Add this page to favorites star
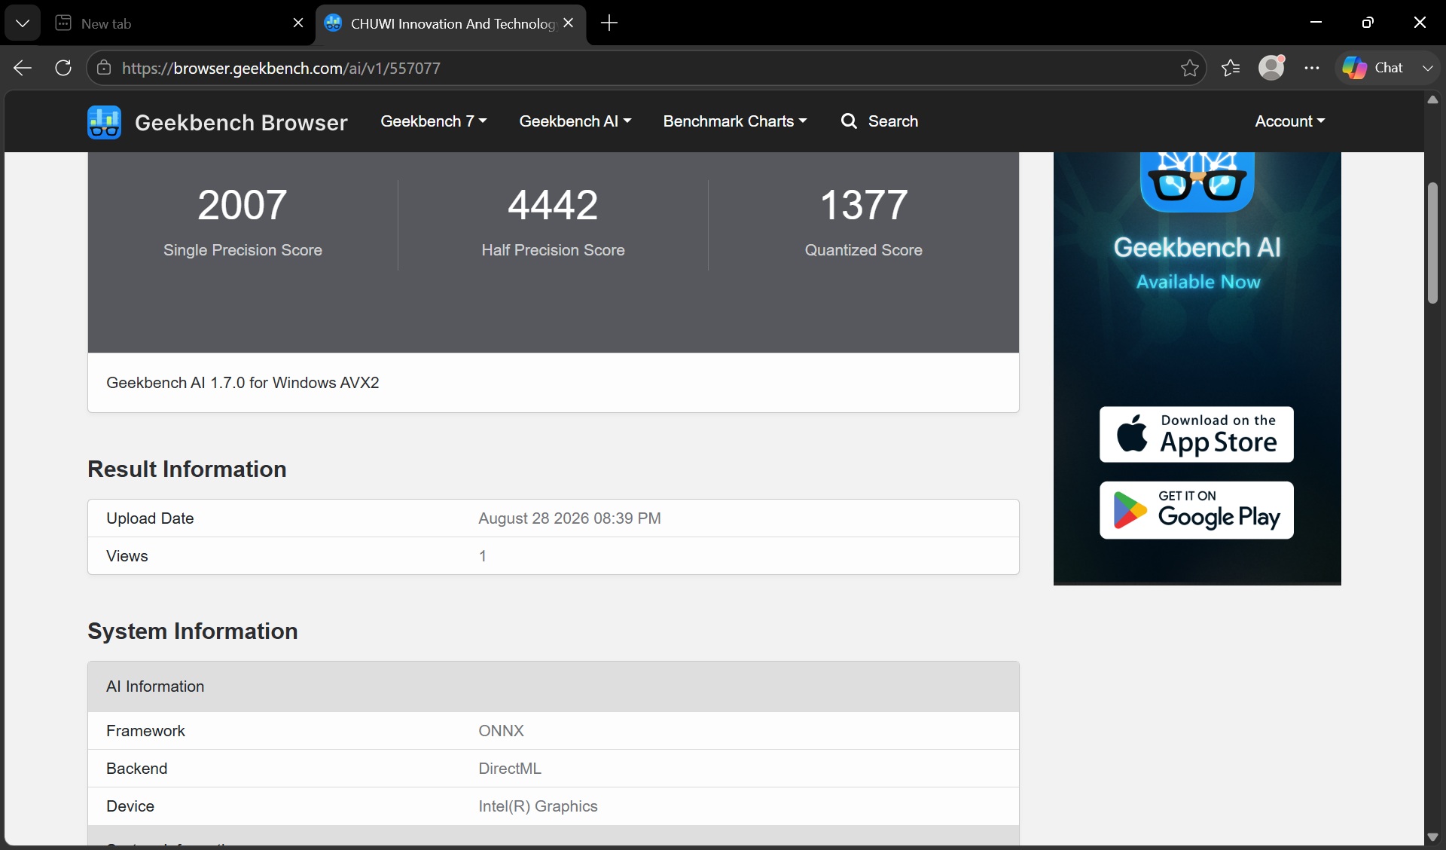The image size is (1446, 850). click(1190, 68)
